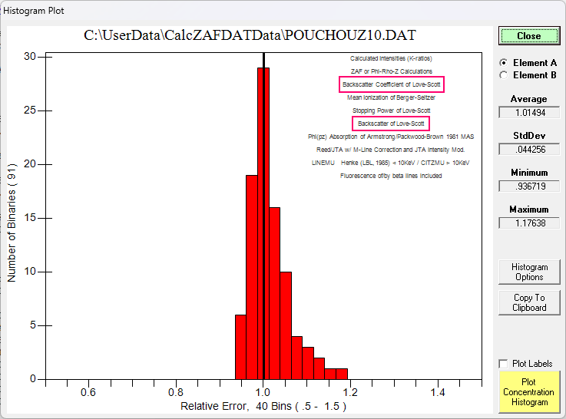Click the POUCHOUZ10.DAT file path title
566x419 pixels.
(x=250, y=37)
